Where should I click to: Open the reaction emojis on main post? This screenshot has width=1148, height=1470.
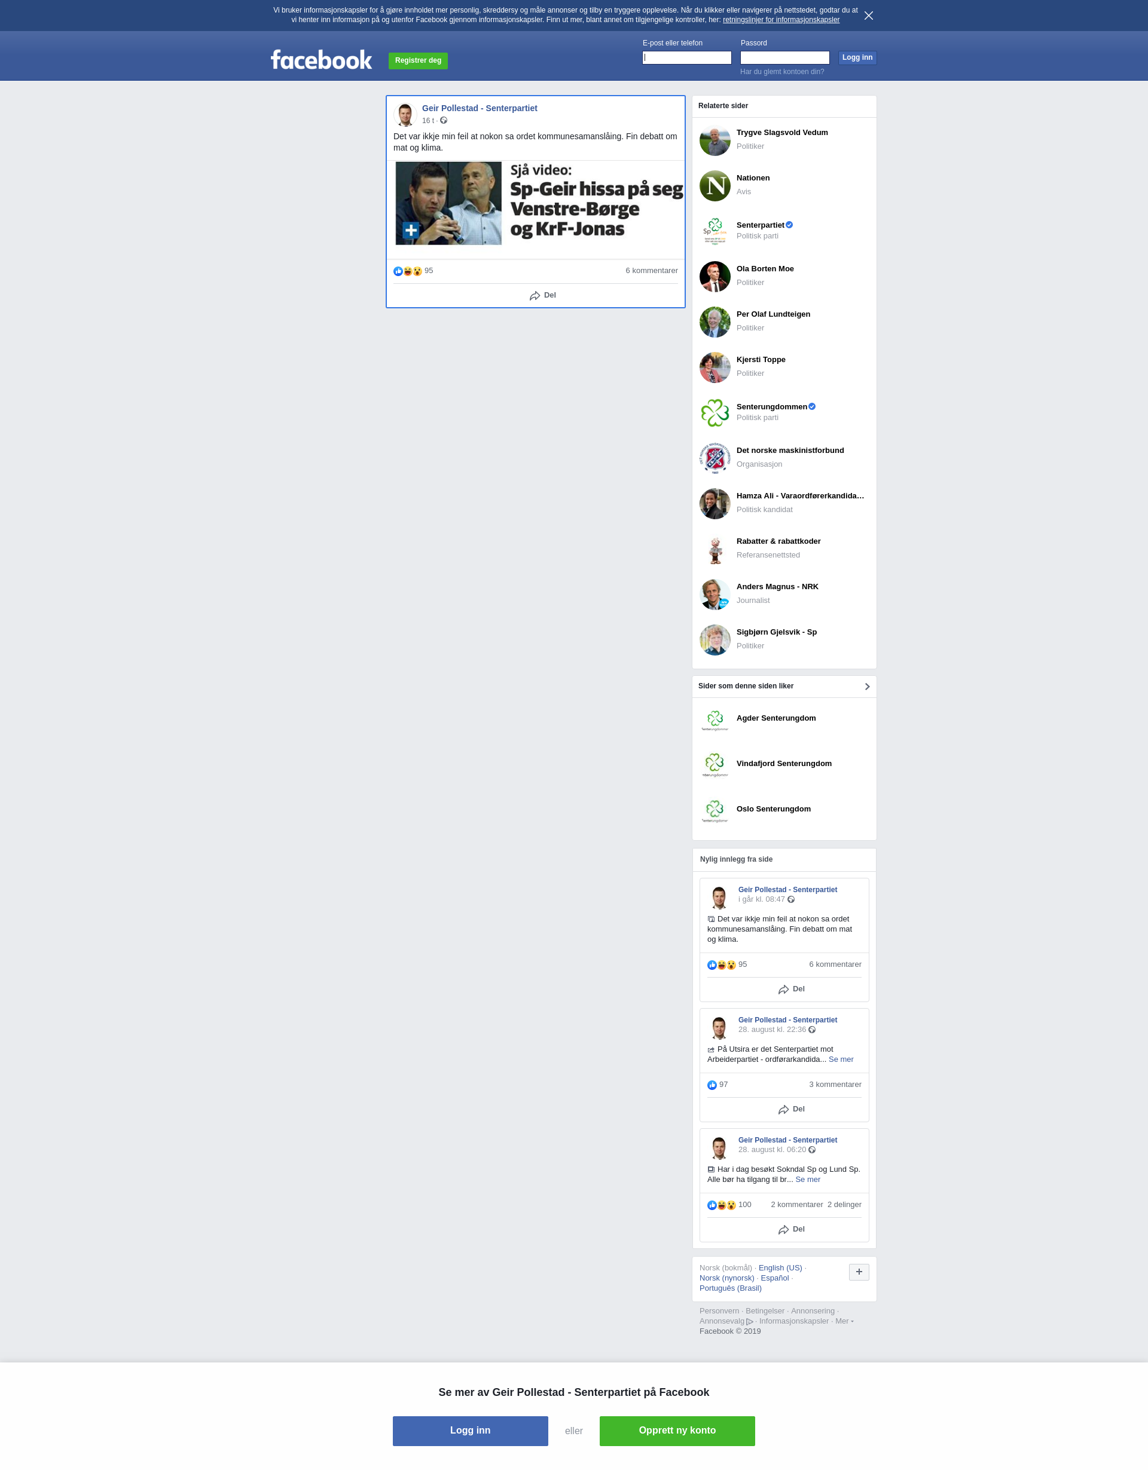point(407,271)
